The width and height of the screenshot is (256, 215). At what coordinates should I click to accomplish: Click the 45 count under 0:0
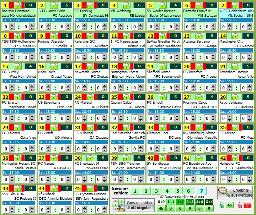click(161, 208)
